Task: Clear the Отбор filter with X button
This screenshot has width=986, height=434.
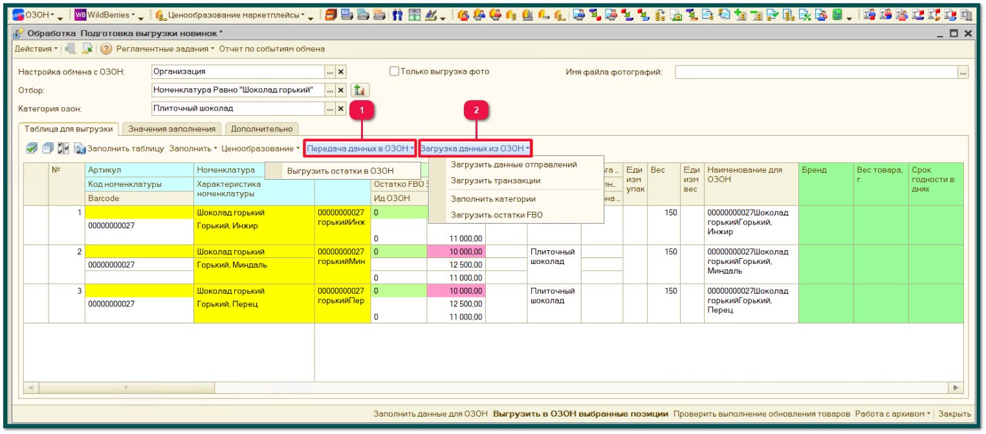Action: [341, 90]
